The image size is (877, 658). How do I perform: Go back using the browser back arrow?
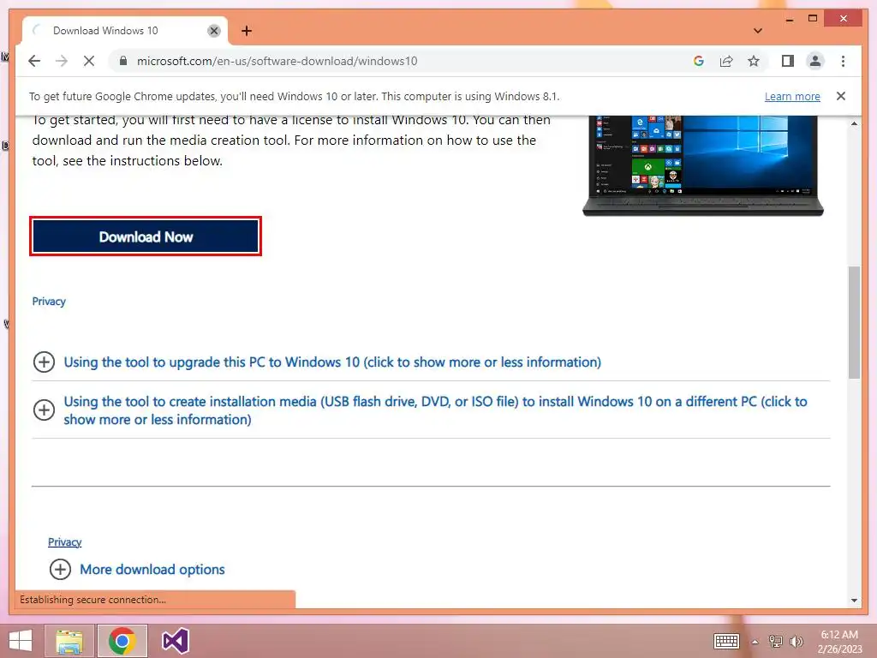(34, 61)
